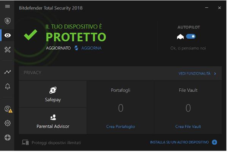Click the AGGIORNA update link
This screenshot has width=228, height=152.
(91, 48)
